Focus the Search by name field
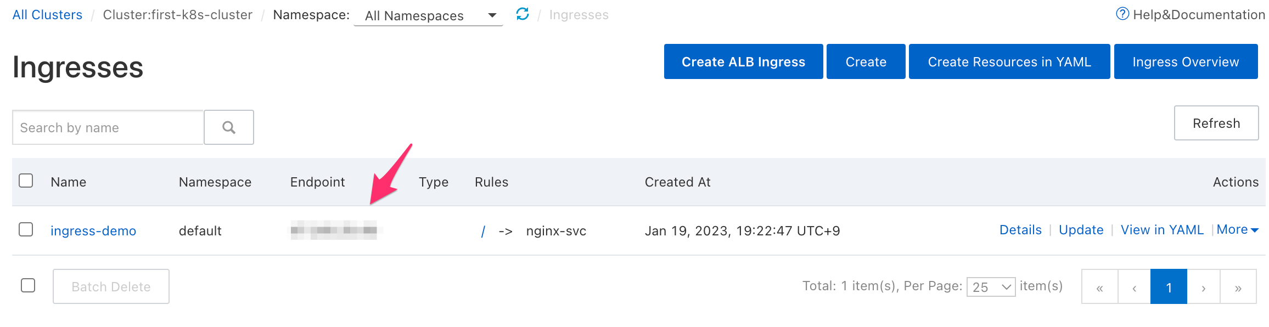This screenshot has height=327, width=1269. coord(108,127)
